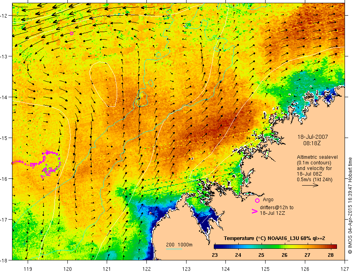Click the latitude label -14

[4, 97]
